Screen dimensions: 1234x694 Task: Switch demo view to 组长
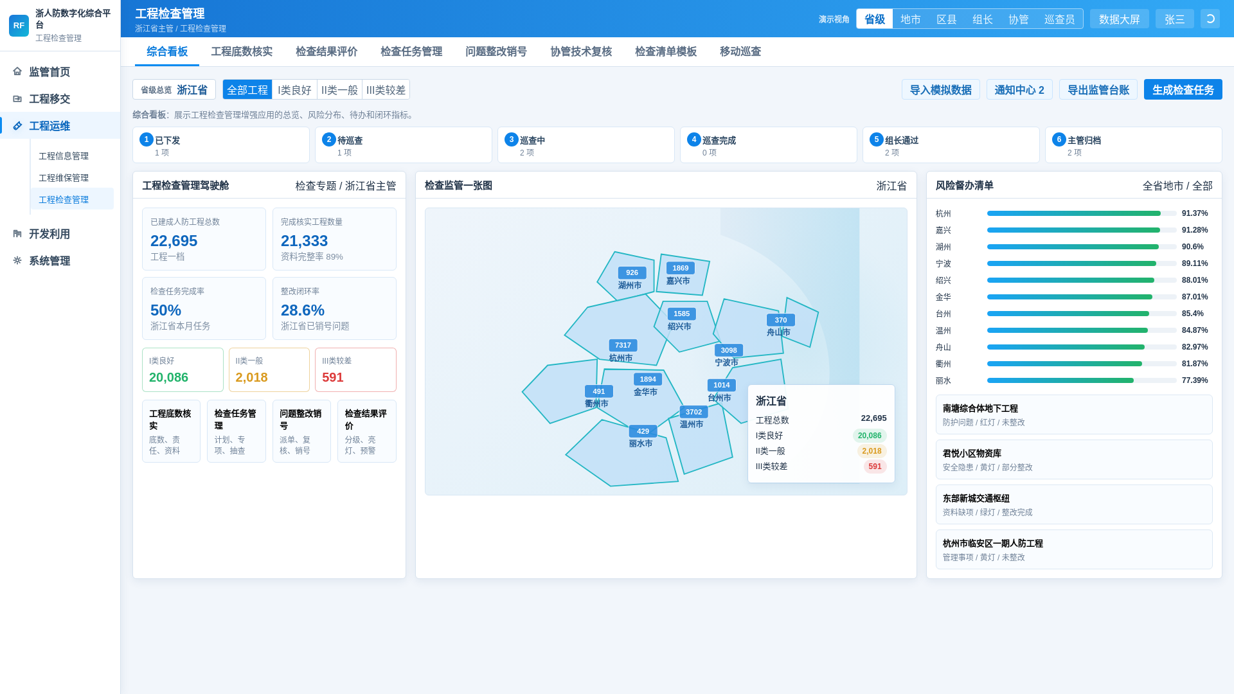tap(982, 19)
